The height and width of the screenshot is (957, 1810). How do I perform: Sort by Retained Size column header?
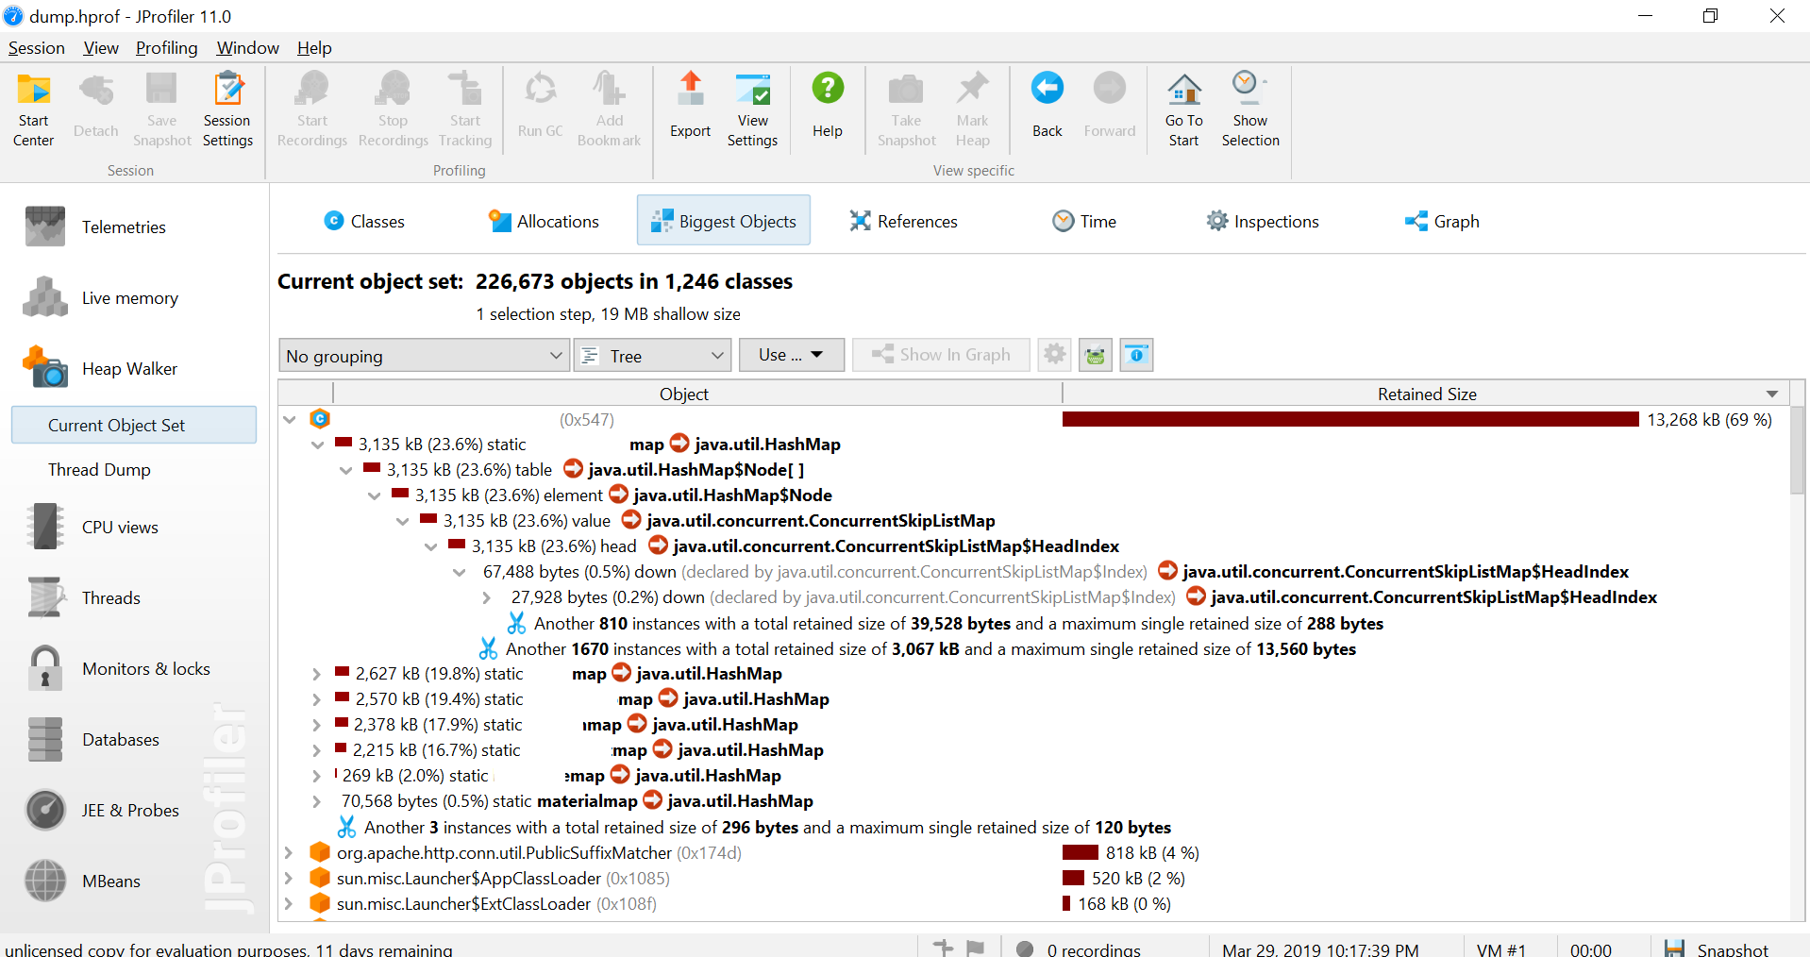pyautogui.click(x=1427, y=395)
